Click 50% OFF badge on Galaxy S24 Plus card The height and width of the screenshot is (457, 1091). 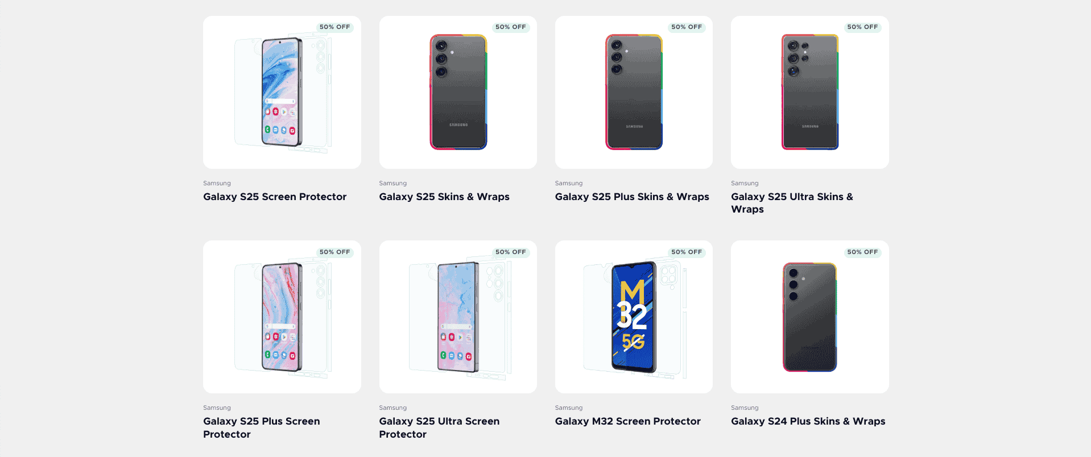click(862, 252)
